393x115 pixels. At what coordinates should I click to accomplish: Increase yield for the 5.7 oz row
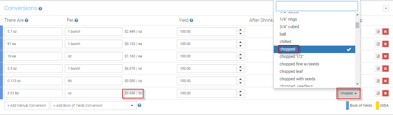(241, 30)
